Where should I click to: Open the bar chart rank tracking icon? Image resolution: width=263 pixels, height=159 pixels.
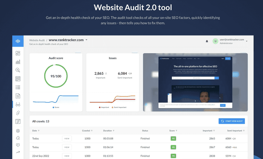pos(18,62)
